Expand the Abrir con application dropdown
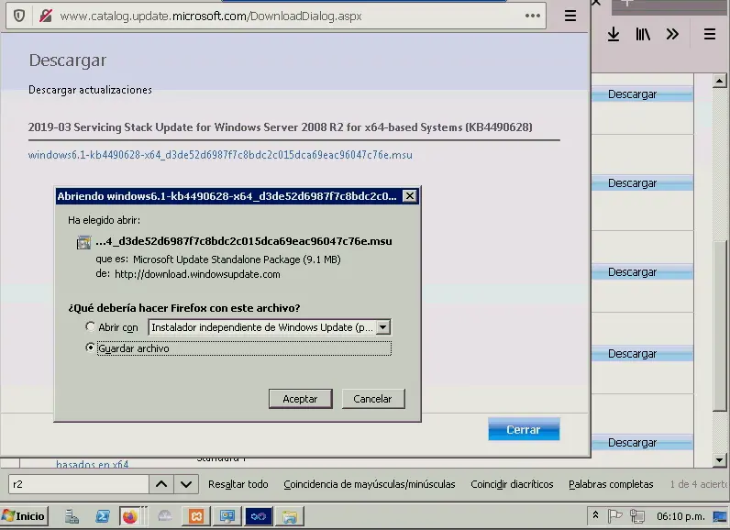730x530 pixels. (382, 327)
